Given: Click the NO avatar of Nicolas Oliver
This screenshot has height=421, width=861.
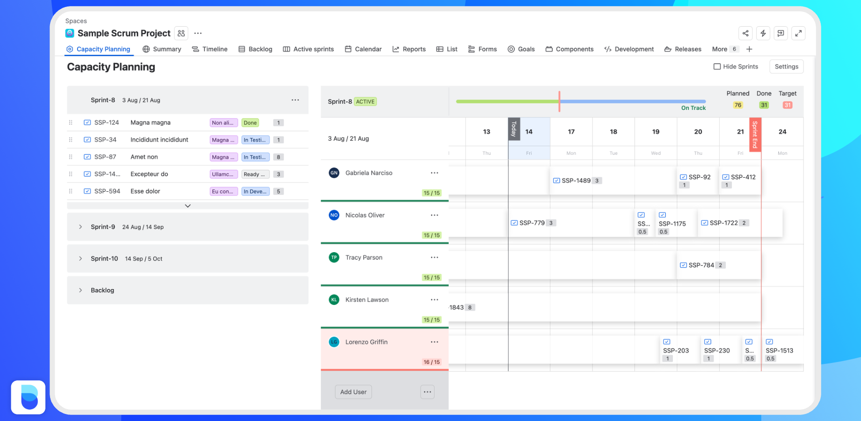Looking at the screenshot, I should point(334,215).
